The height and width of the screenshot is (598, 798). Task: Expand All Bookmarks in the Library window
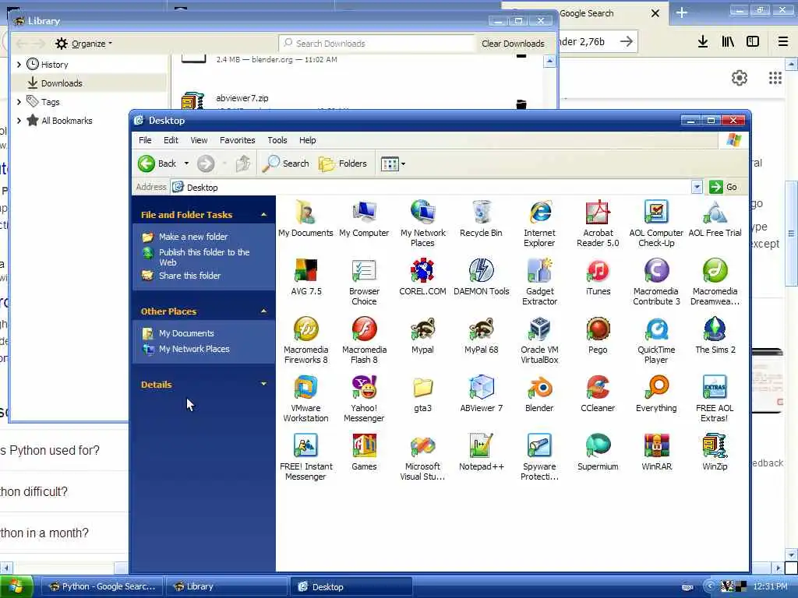(19, 121)
